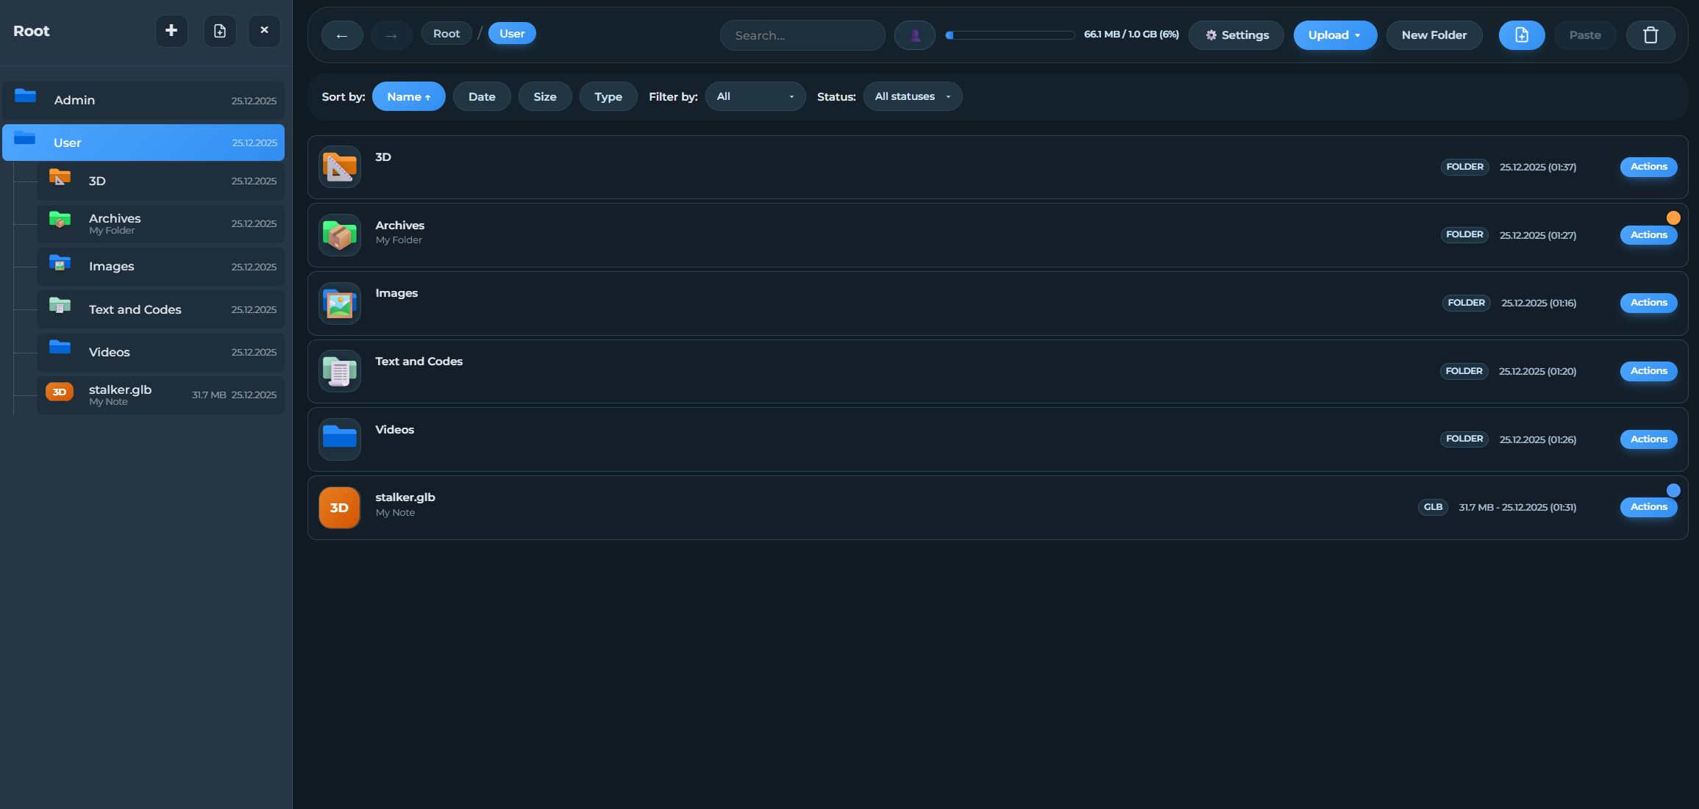Screen dimensions: 1699x809
Task: Open the Archives folder box icon
Action: pos(339,235)
